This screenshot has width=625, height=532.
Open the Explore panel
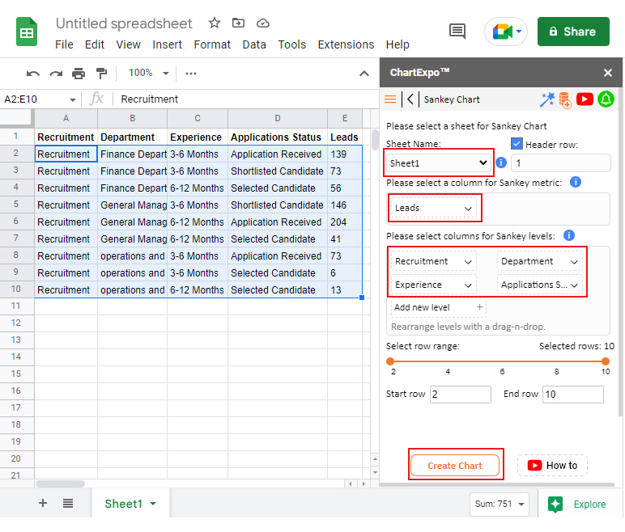[x=577, y=505]
